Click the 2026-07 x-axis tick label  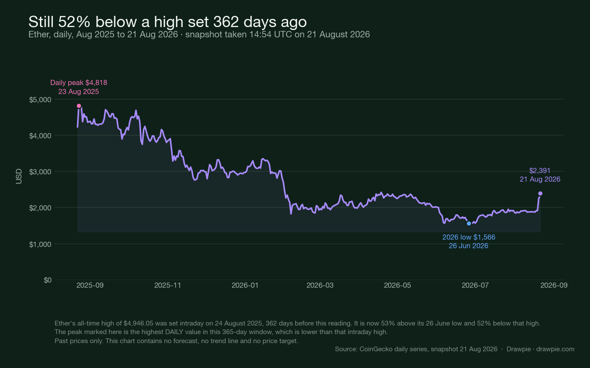(475, 285)
